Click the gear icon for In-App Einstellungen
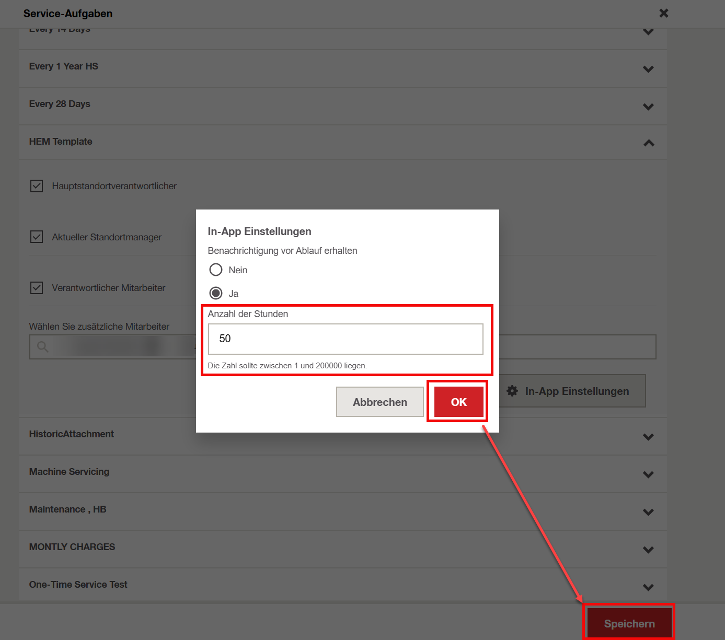The height and width of the screenshot is (640, 725). [x=512, y=391]
